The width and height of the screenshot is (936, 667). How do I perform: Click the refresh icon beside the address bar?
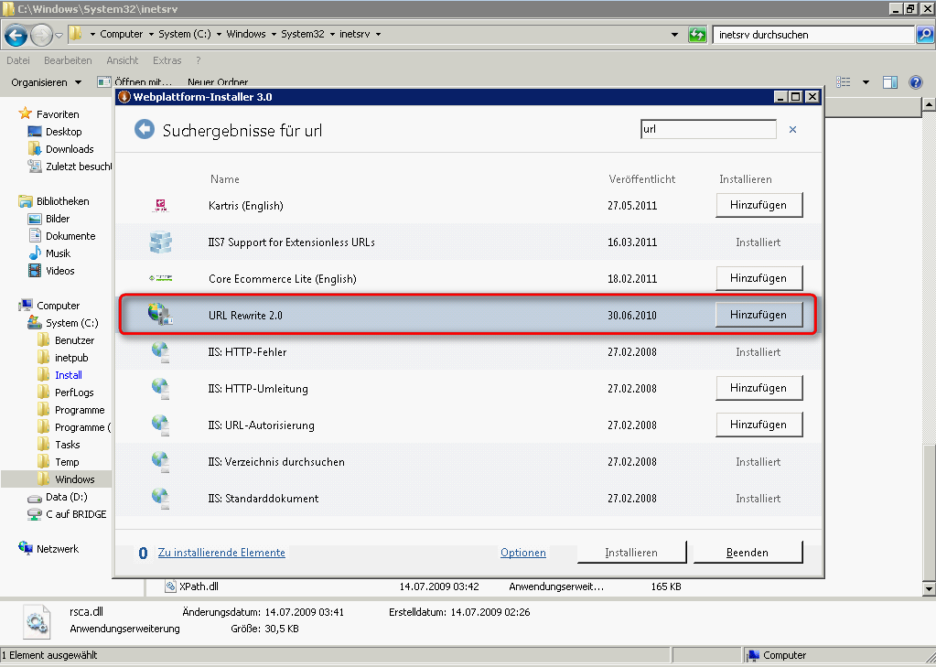click(x=698, y=35)
